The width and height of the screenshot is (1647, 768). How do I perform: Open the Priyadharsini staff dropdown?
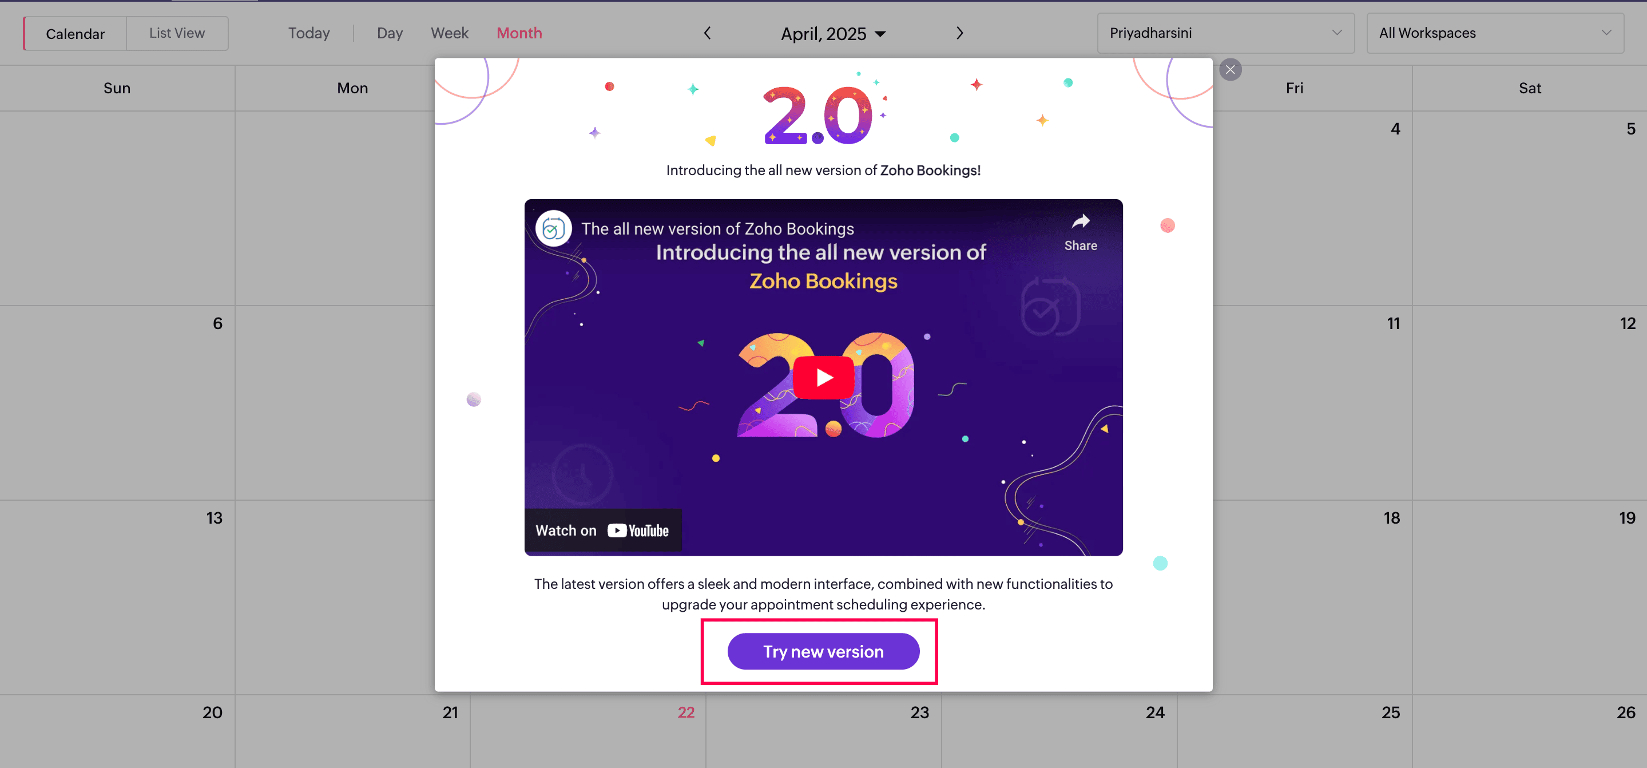[1225, 33]
